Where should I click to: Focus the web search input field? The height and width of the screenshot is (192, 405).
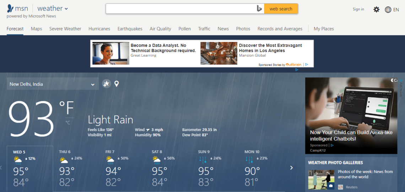[181, 9]
